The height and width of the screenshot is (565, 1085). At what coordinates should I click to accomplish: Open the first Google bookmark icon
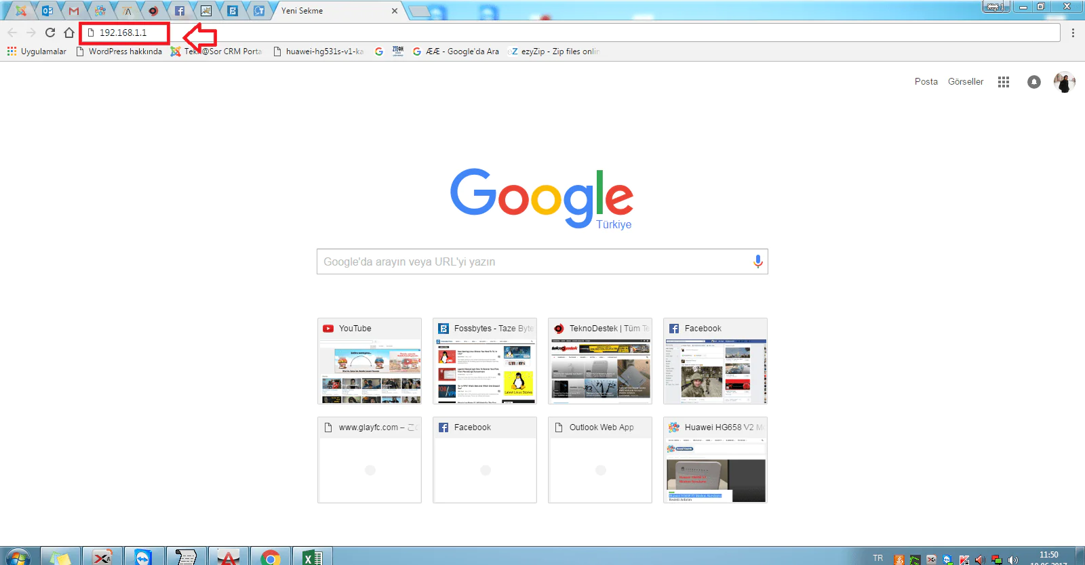tap(379, 51)
